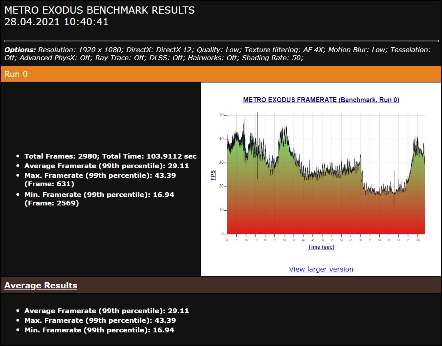Click the framerate chart thumbnail
The height and width of the screenshot is (346, 442).
[321, 173]
